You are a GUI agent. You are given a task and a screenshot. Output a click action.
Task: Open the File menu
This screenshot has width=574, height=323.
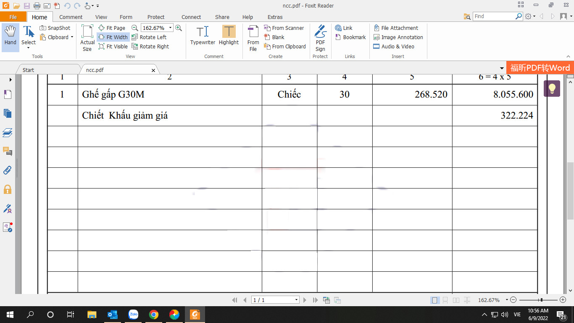pyautogui.click(x=13, y=17)
